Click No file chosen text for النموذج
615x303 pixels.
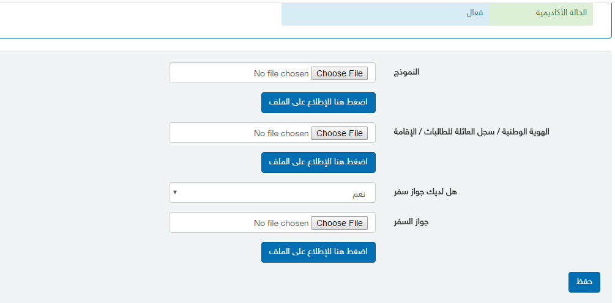pos(281,73)
